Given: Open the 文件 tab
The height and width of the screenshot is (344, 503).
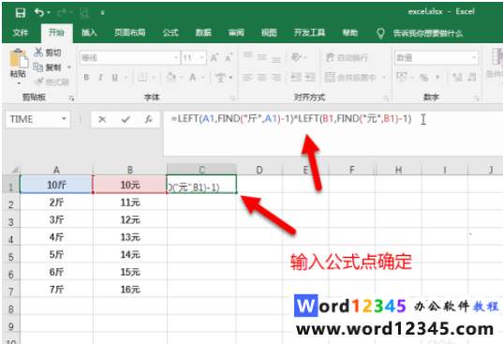Looking at the screenshot, I should coord(21,33).
